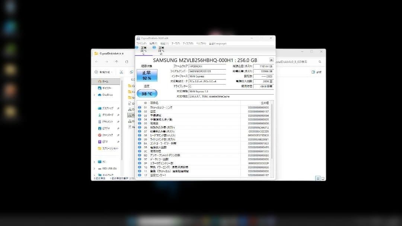
Task: Click the status orb for SMART ID 12
Action: click(x=140, y=175)
